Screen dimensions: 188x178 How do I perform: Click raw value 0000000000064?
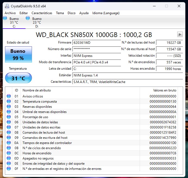[163, 106]
